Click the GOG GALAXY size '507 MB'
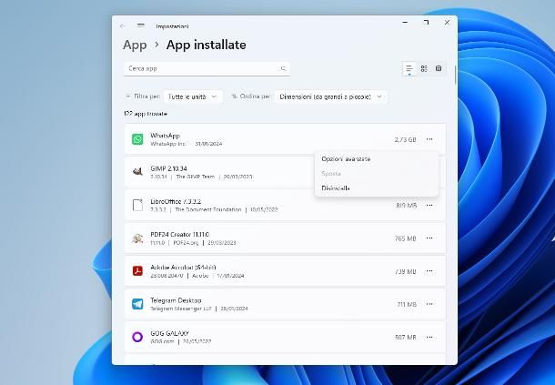 click(x=405, y=337)
